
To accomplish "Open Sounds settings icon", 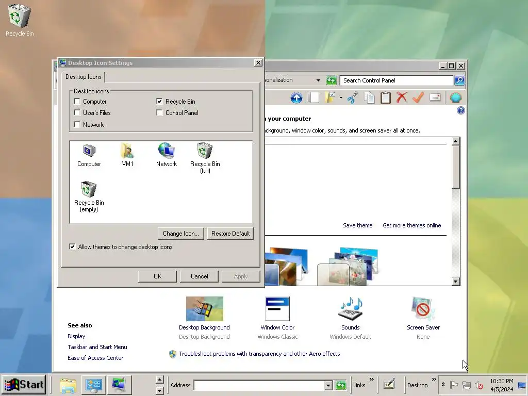I will [351, 309].
